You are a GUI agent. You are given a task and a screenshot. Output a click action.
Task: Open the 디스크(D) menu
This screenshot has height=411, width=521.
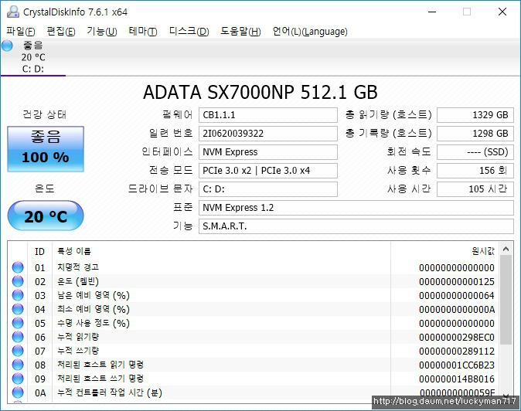189,32
